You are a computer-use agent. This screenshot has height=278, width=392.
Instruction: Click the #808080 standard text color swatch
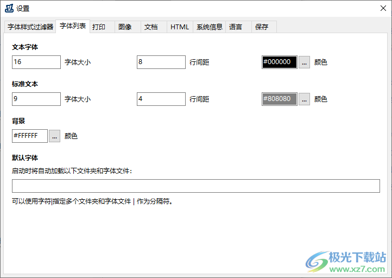point(280,99)
